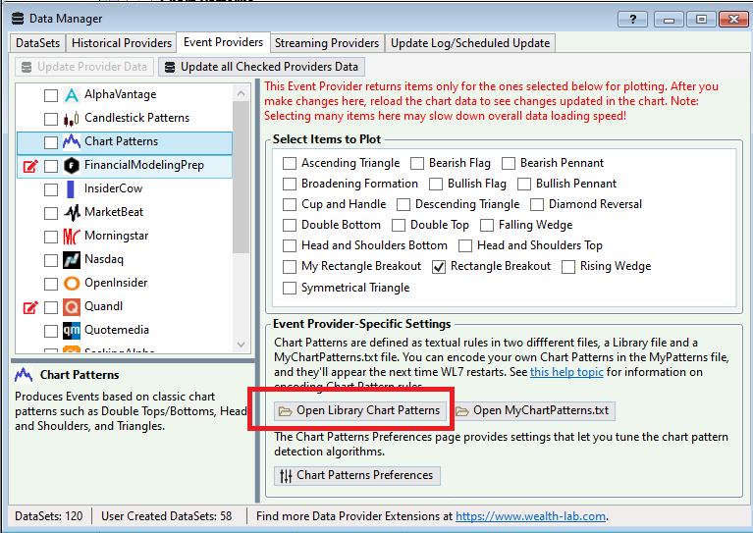Check the Nasdaq provider checkbox
The height and width of the screenshot is (533, 753).
click(x=51, y=260)
